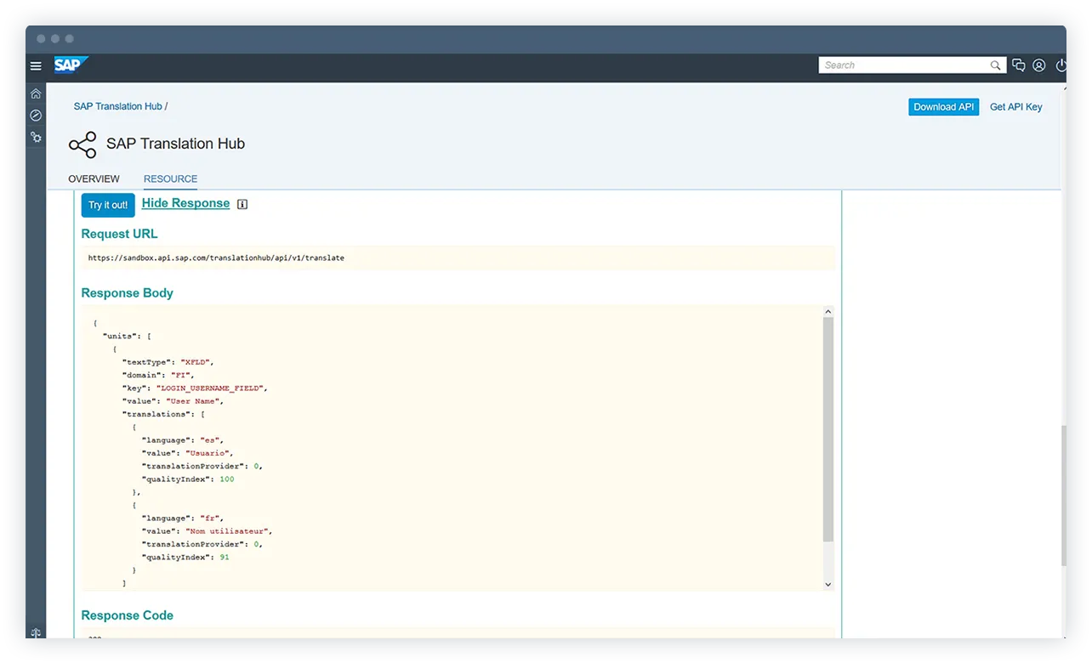Open the gears settings sidebar icon
Image resolution: width=1092 pixels, height=663 pixels.
click(36, 137)
